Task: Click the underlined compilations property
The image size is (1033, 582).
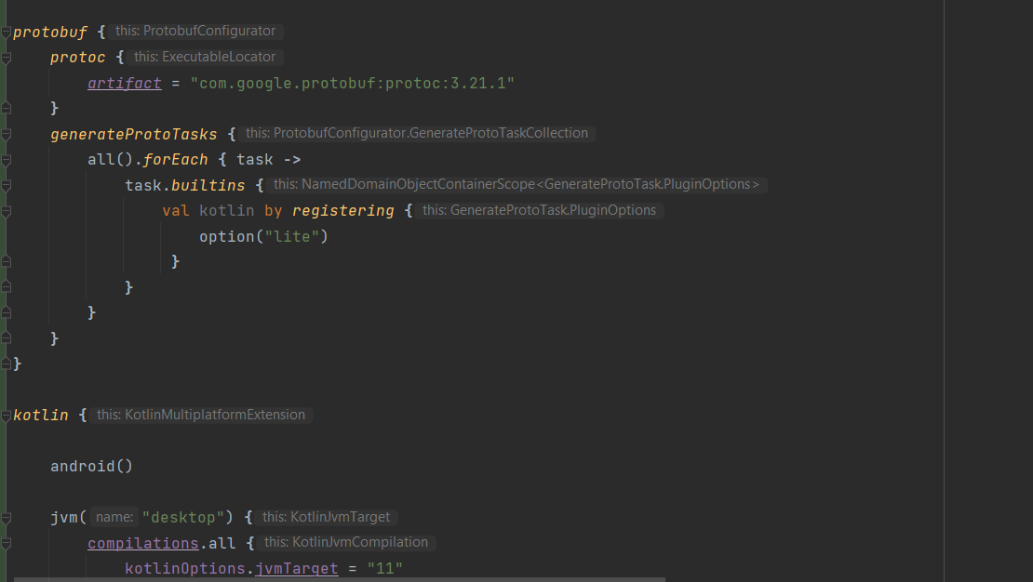Action: [x=142, y=543]
